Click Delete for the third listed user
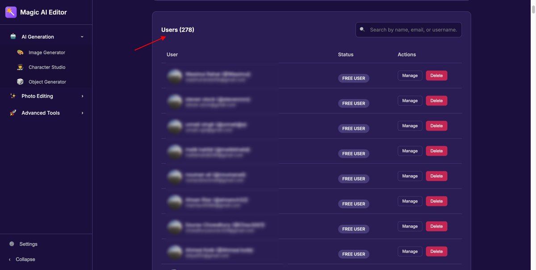 coord(436,126)
